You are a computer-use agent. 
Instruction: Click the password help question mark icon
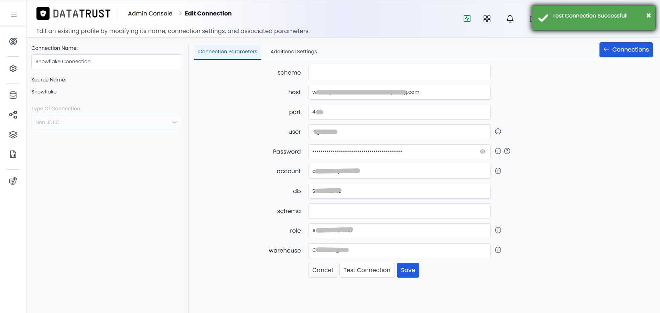[x=507, y=151]
